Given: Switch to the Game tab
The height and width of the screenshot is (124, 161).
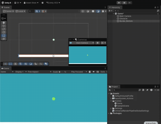Looking at the screenshot, I should tap(5, 69).
